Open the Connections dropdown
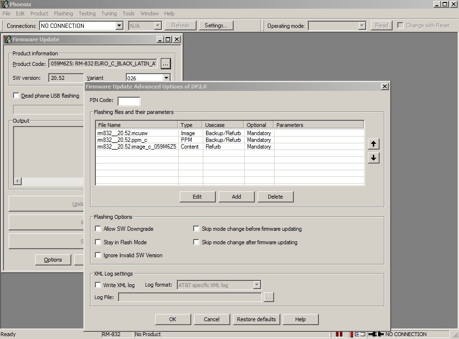Image resolution: width=459 pixels, height=339 pixels. click(x=119, y=25)
